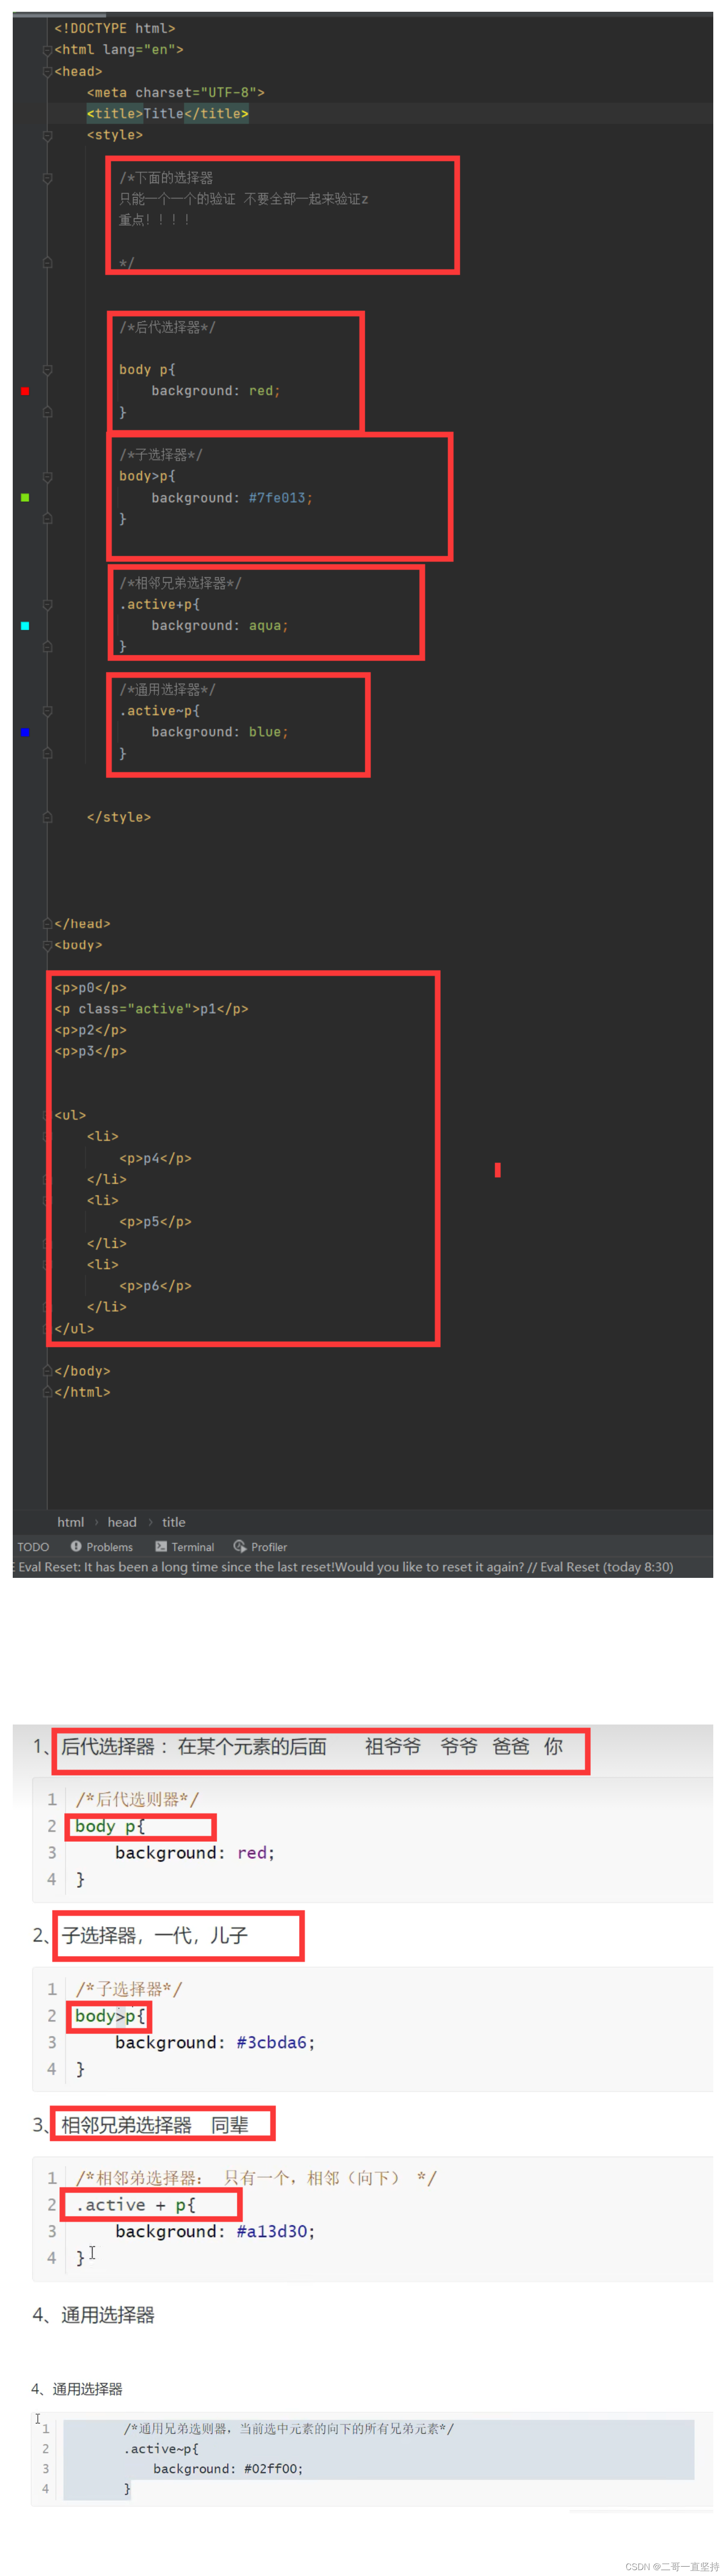The height and width of the screenshot is (2576, 727).
Task: Click the closing </style> tag
Action: click(119, 817)
